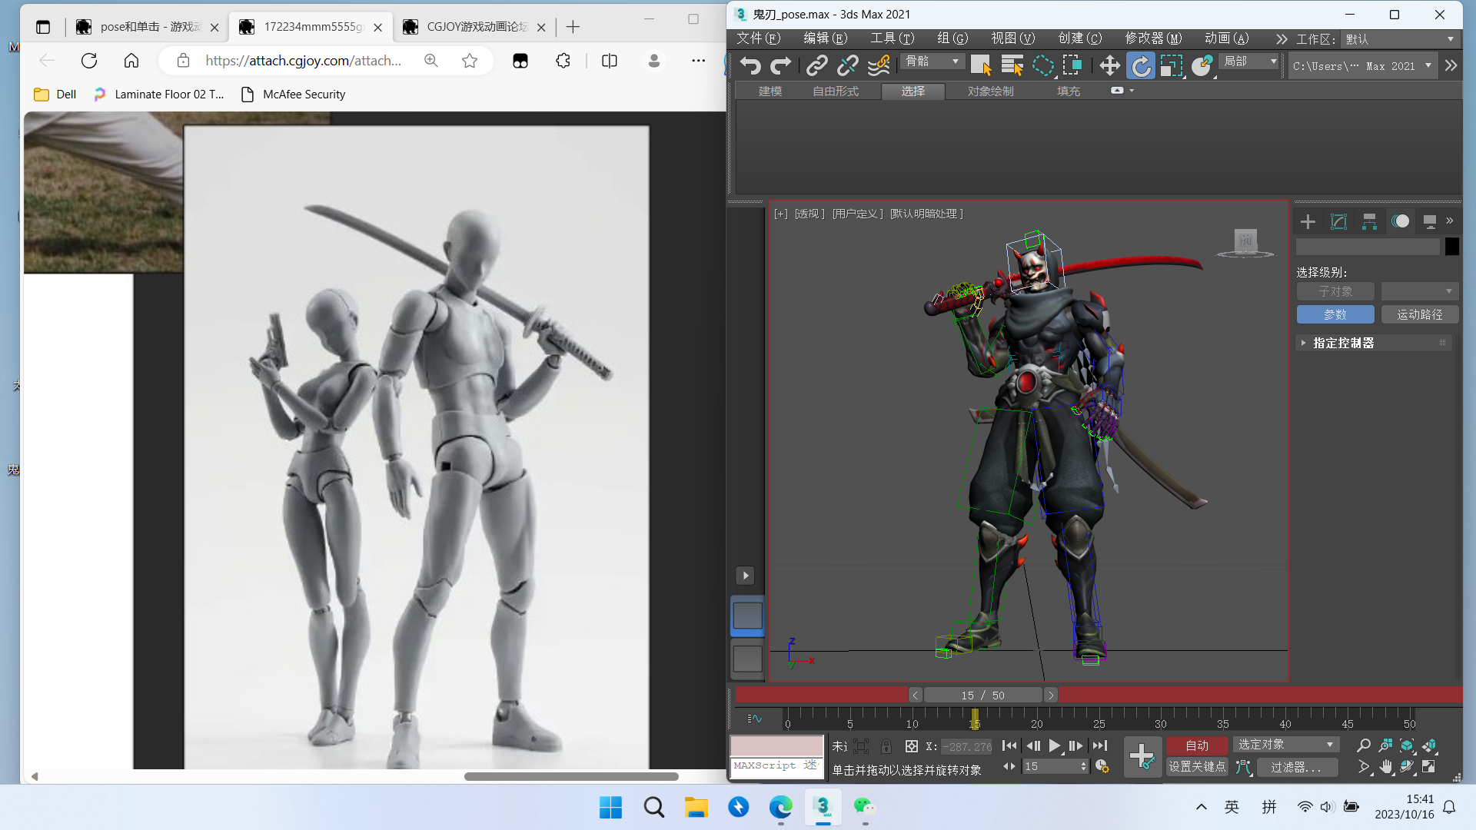
Task: Open the project path dropdown
Action: pyautogui.click(x=1361, y=66)
